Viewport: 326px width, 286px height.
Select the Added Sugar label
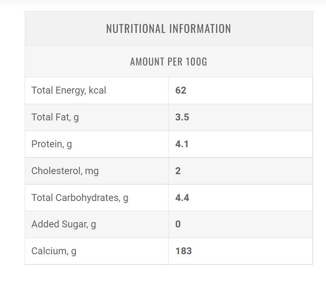[64, 224]
